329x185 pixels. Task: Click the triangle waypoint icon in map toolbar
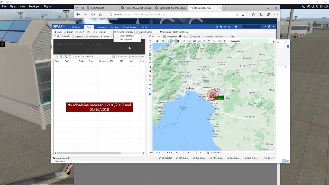click(199, 41)
